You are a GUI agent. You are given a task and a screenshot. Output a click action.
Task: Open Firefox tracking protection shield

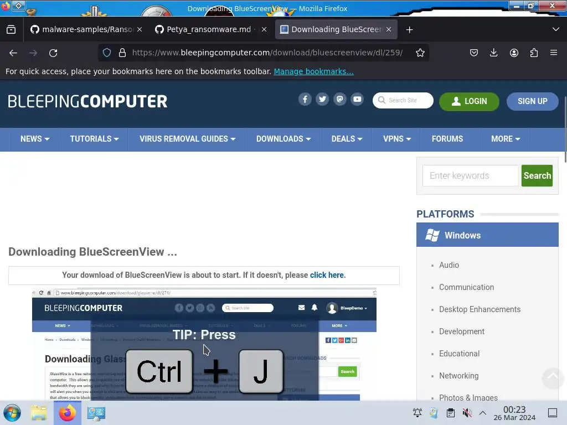107,53
